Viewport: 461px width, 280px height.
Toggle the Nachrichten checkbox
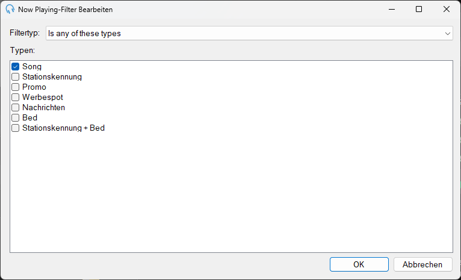pyautogui.click(x=15, y=108)
